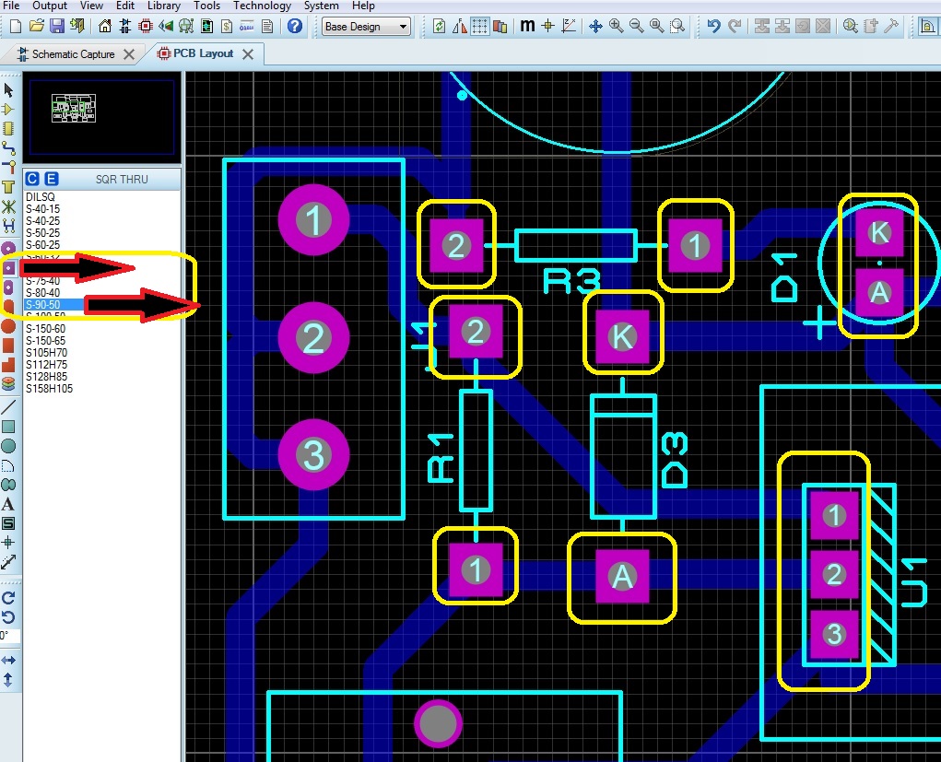This screenshot has width=941, height=762.
Task: Open the Source Code icon
Action: point(247,26)
